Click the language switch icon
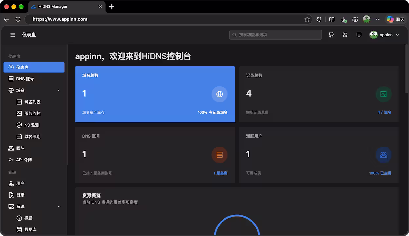409x236 pixels. (x=345, y=35)
